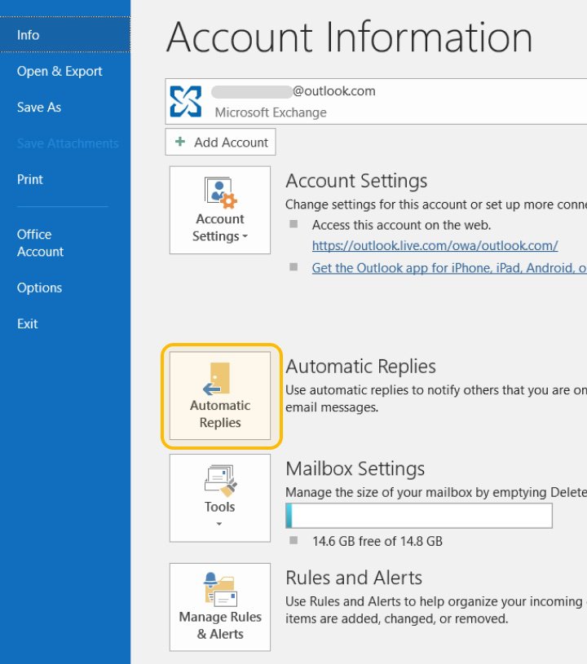Click the Account Settings gear person icon
Viewport: 587px width, 664px height.
point(220,192)
